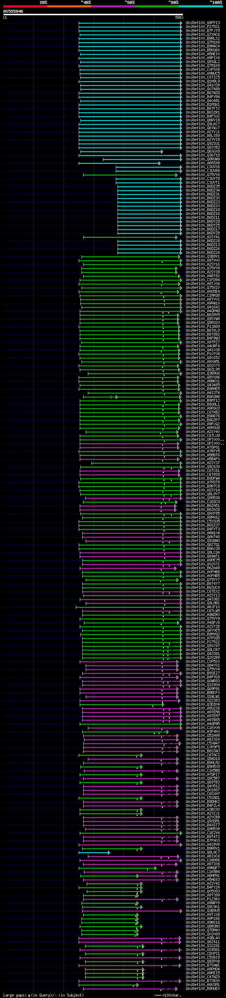The image size is (226, 998).
Task: Select the cyan ~100% identity legend bar
Action: tap(201, 6)
